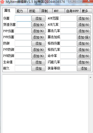Viewport: 93px width, 133px height.
Task: Focus the 装备等级 input field
Action: [68, 68]
